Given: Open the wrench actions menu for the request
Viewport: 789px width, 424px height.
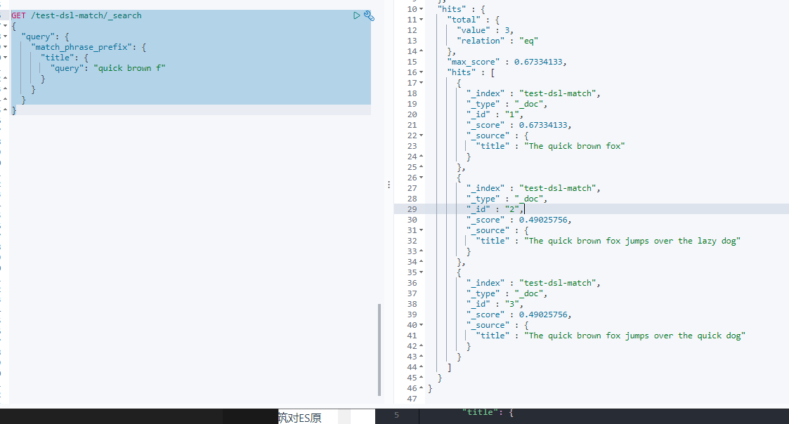Looking at the screenshot, I should click(x=369, y=15).
